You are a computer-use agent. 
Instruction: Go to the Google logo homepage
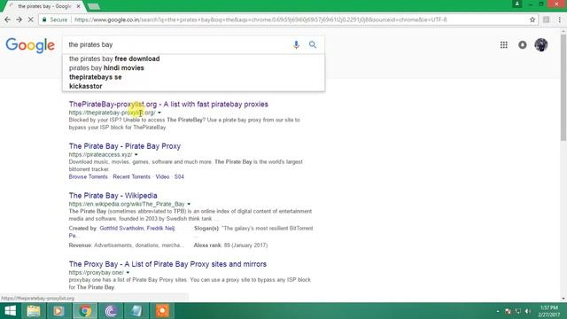30,45
